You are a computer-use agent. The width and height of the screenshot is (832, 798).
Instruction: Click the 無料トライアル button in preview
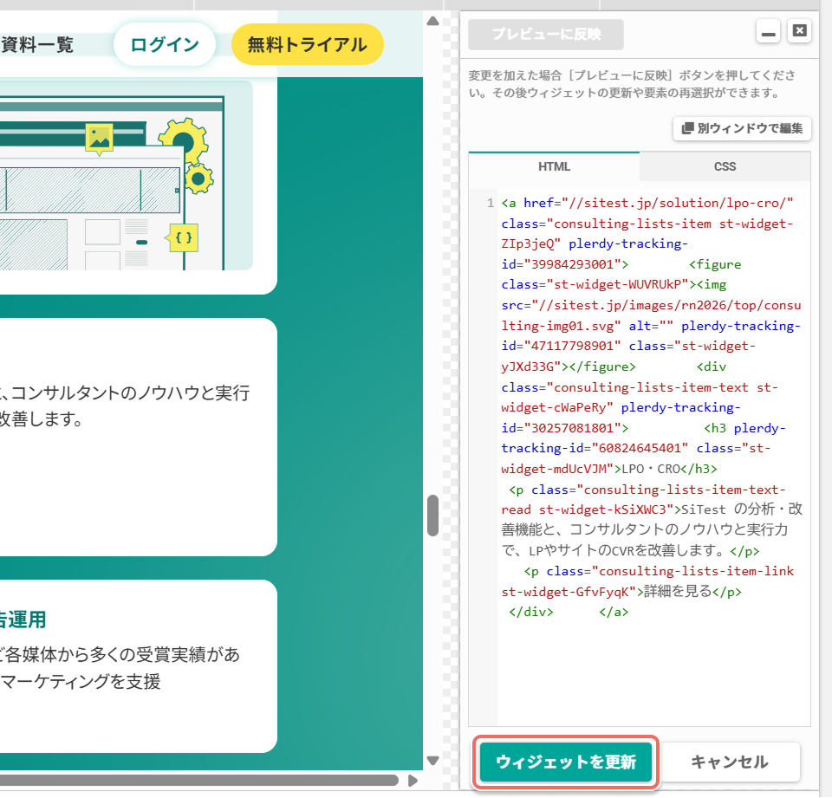[x=307, y=44]
